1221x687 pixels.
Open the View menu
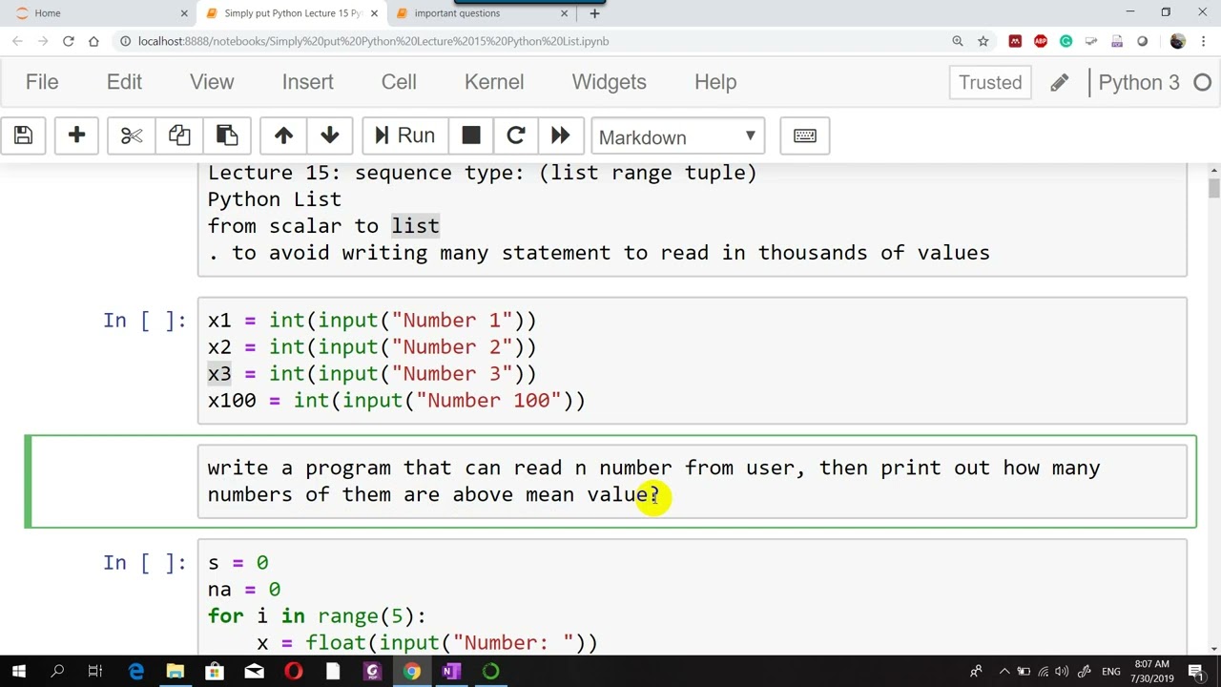212,82
